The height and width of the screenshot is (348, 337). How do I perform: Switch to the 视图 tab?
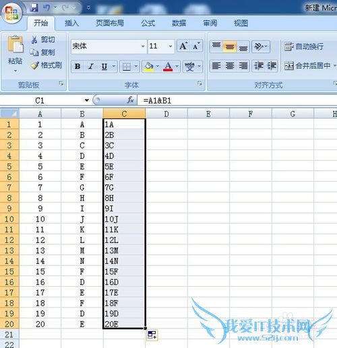pyautogui.click(x=241, y=23)
